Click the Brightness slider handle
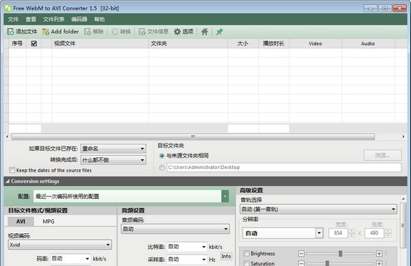The height and width of the screenshot is (266, 411). tap(340, 254)
